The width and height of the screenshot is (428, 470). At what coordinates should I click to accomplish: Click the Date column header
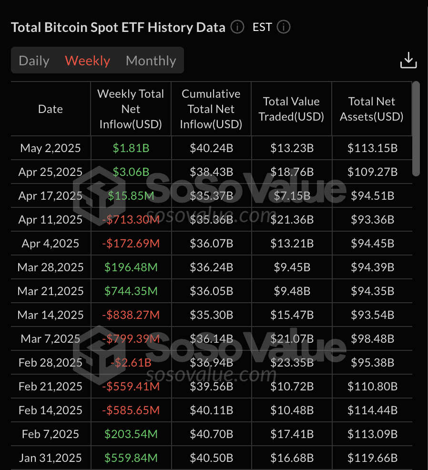[51, 109]
